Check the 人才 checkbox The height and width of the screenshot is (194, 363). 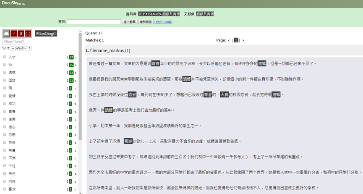click(x=5, y=57)
